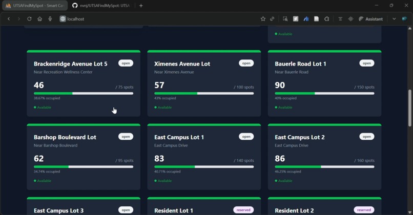Click open badge on Bauerle Road Lot 1
Screen dimensions: 413x215
click(x=367, y=63)
